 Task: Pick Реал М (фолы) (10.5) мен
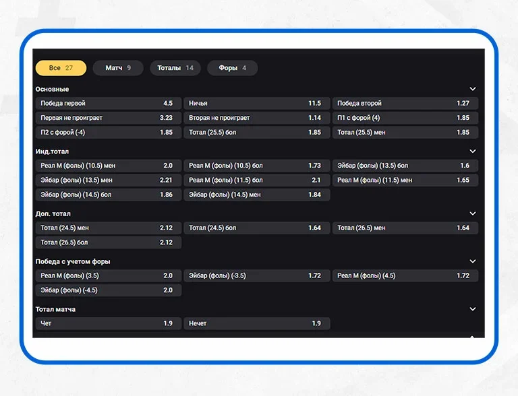tap(109, 166)
